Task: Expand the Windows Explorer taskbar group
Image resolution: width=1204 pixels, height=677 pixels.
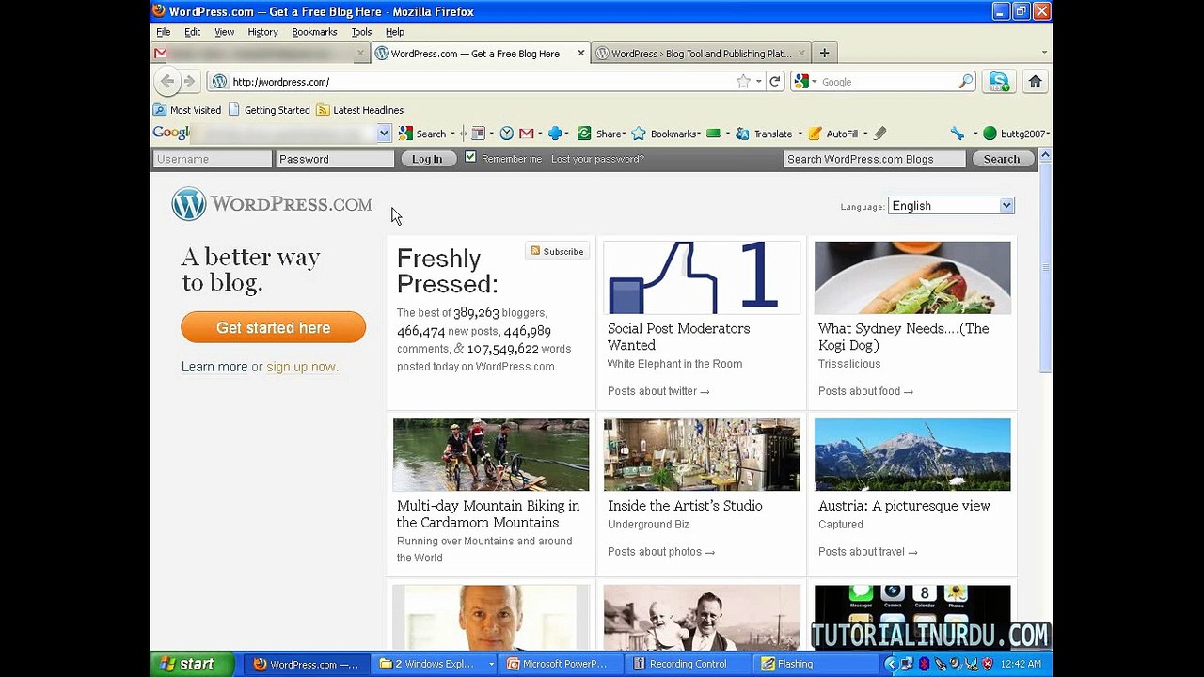Action: click(491, 664)
